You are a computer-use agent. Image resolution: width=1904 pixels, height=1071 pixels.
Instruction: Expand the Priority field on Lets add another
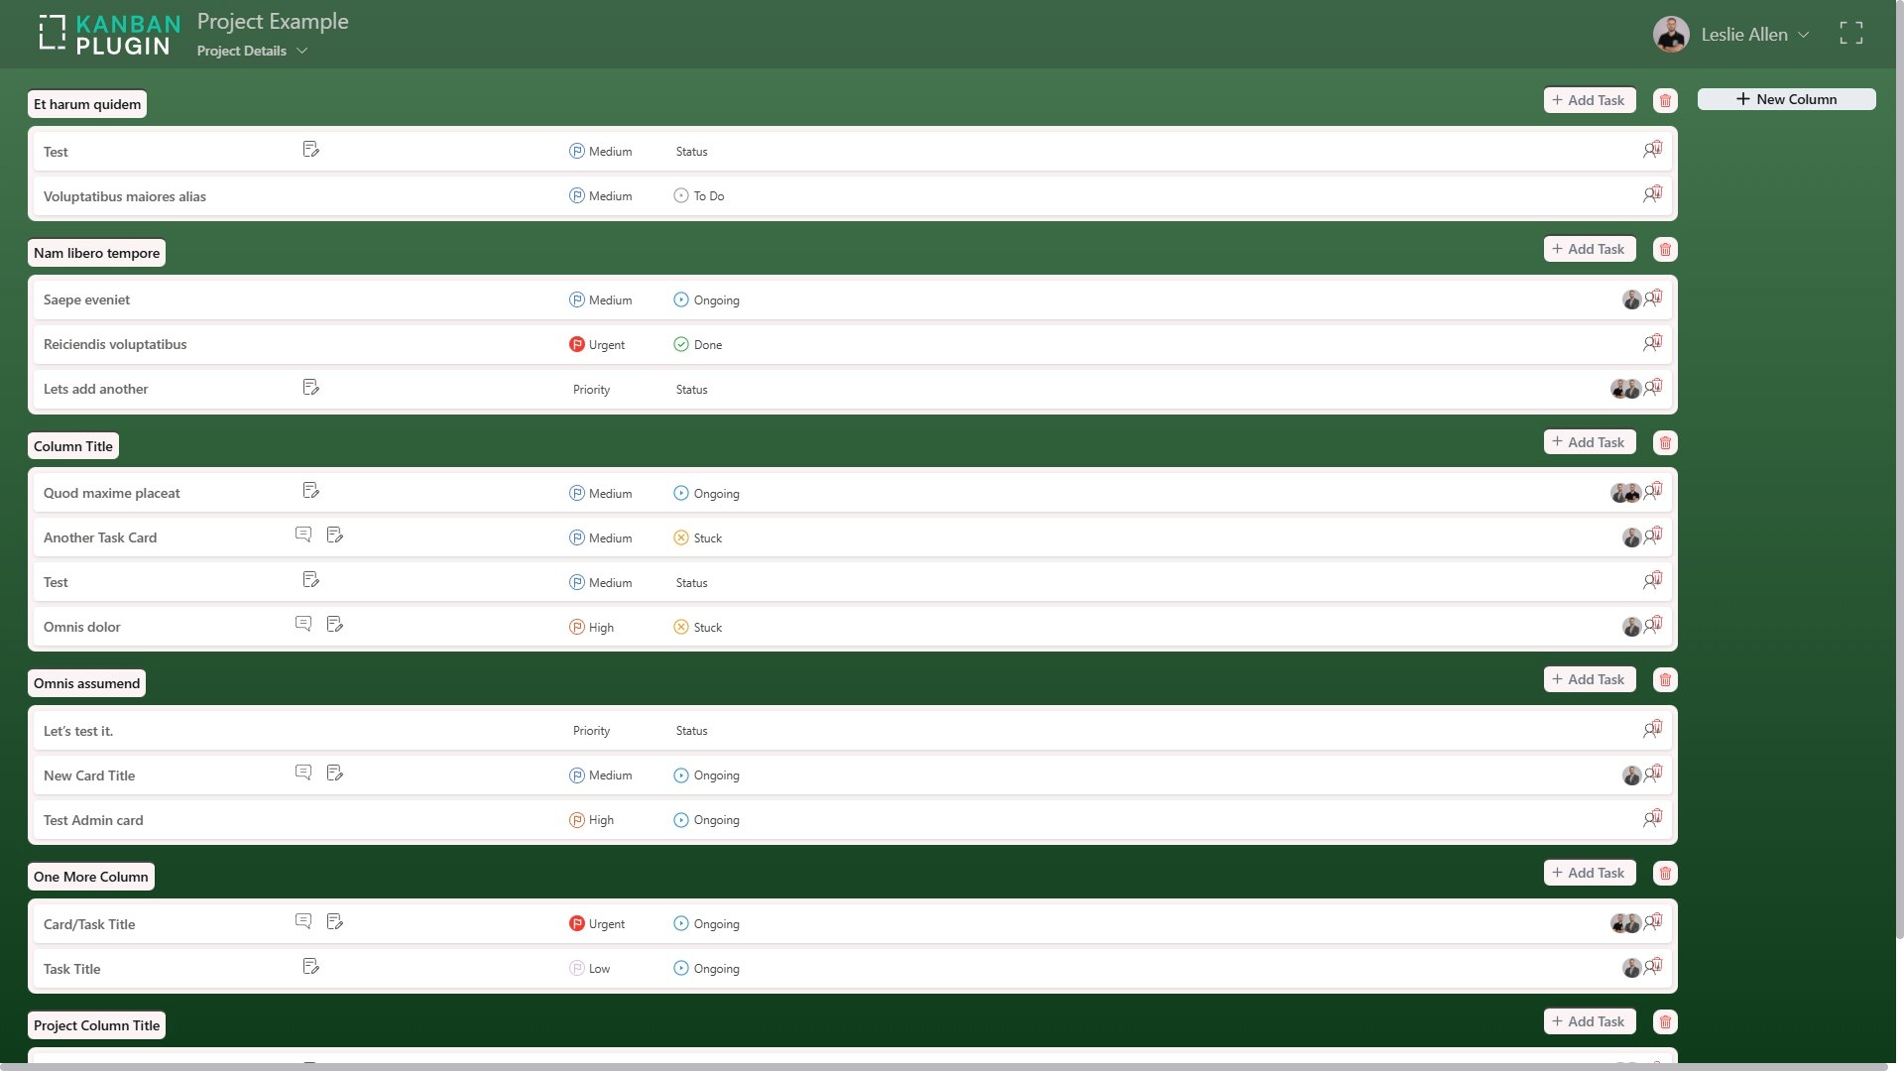(x=591, y=389)
